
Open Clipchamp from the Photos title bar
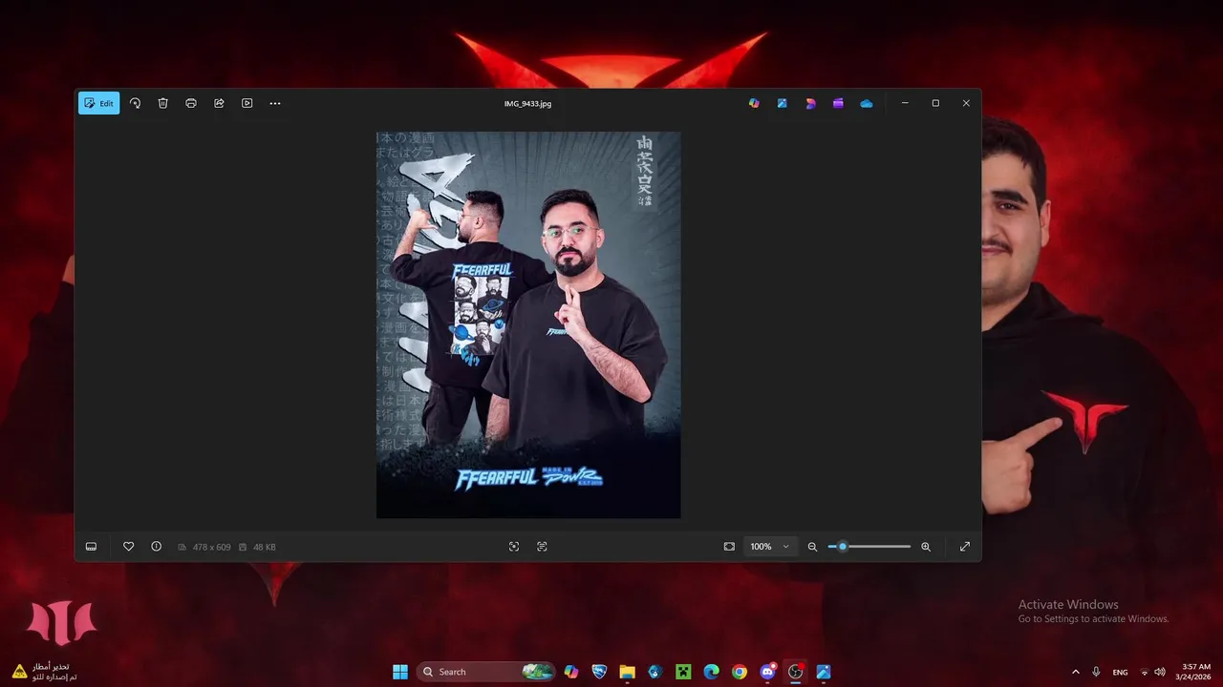point(838,103)
